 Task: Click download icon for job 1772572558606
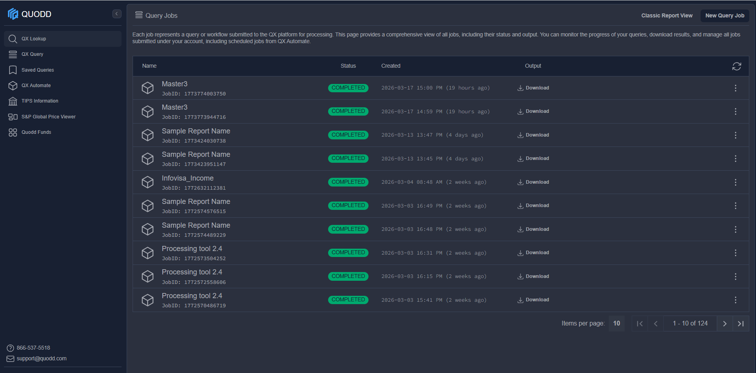click(x=520, y=276)
